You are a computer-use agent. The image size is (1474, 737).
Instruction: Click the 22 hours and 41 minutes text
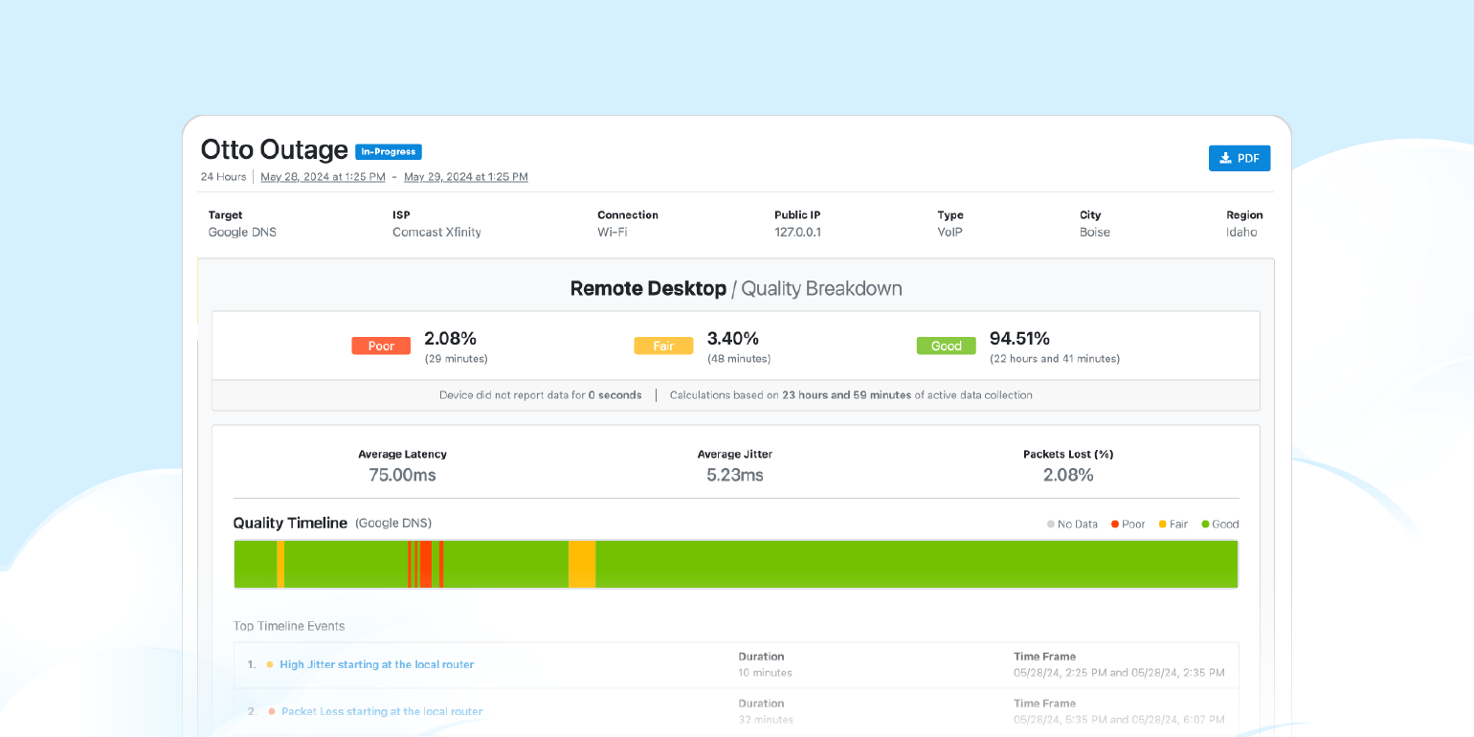click(1054, 359)
